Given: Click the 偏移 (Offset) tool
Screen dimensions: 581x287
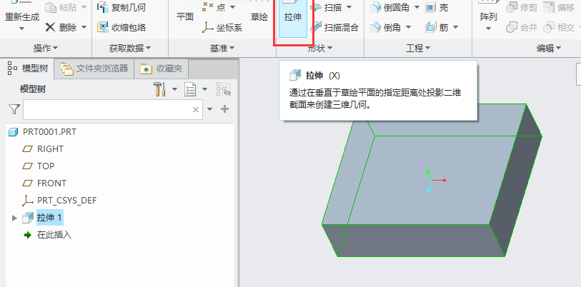Looking at the screenshot, I should coord(559,7).
